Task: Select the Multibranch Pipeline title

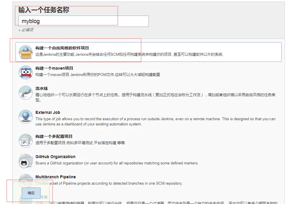Action: click(56, 177)
